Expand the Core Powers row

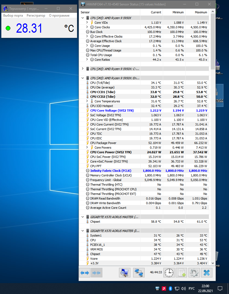[87, 147]
